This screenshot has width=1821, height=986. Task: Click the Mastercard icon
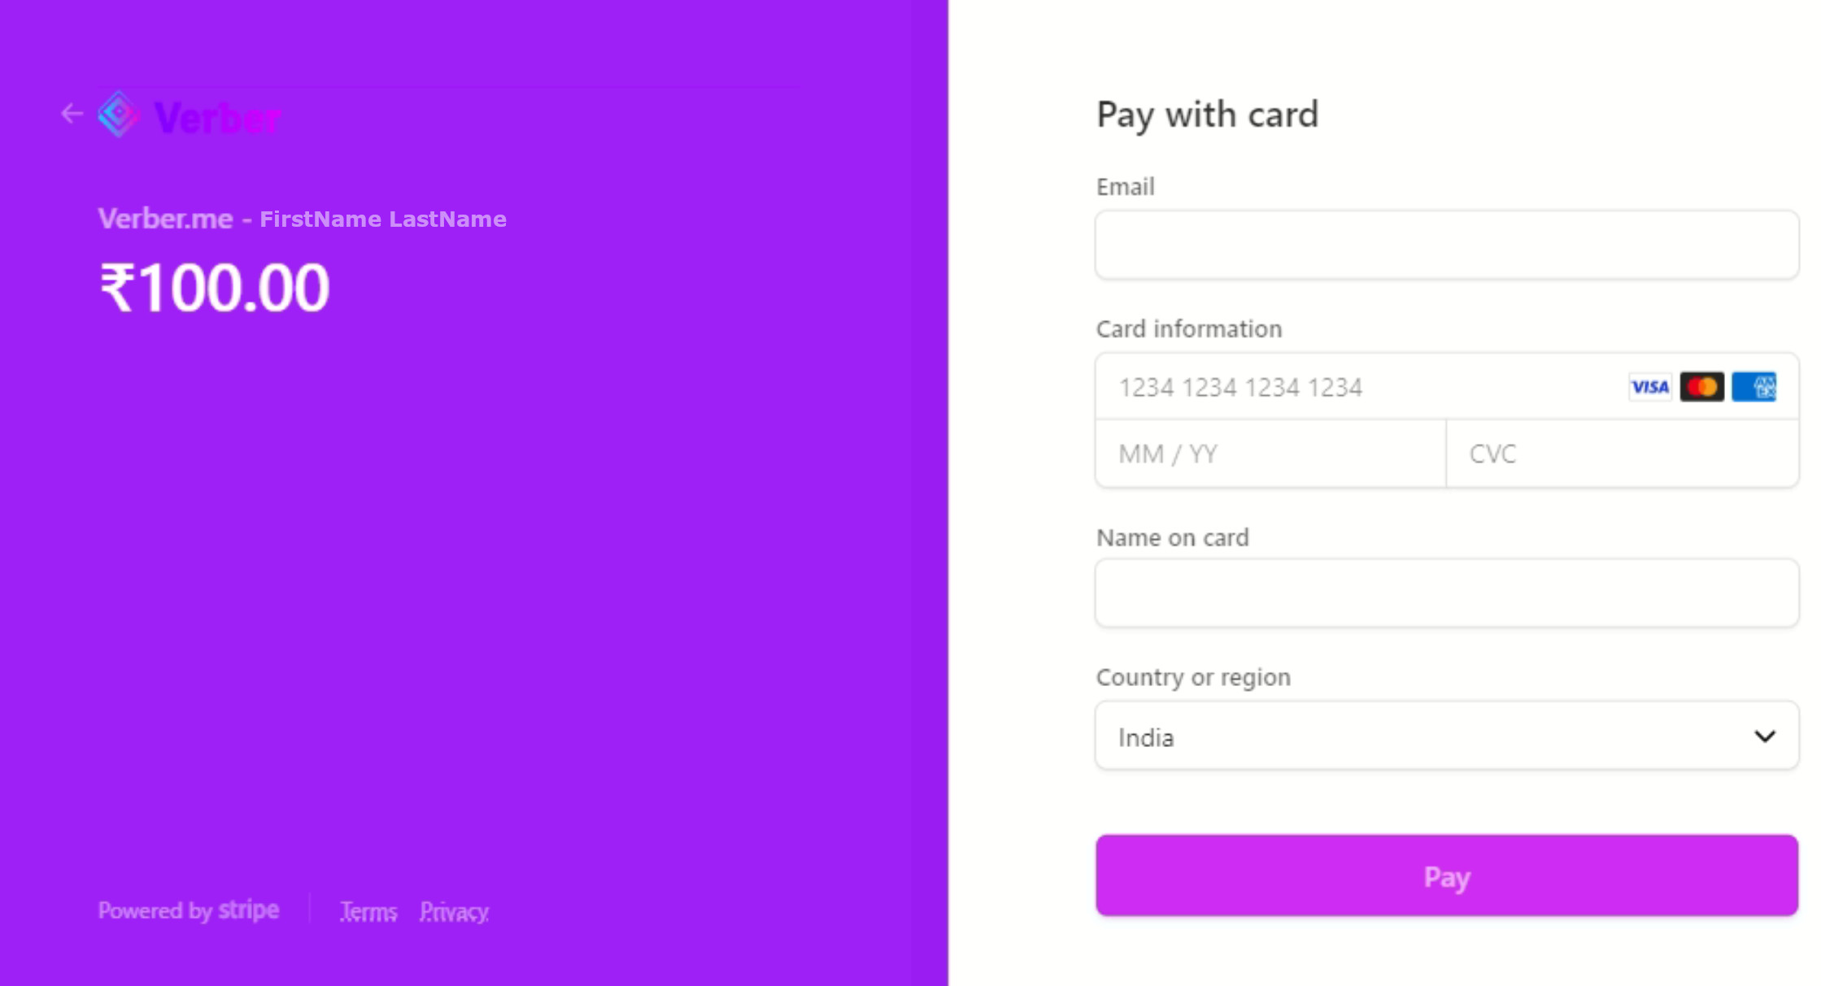point(1701,386)
